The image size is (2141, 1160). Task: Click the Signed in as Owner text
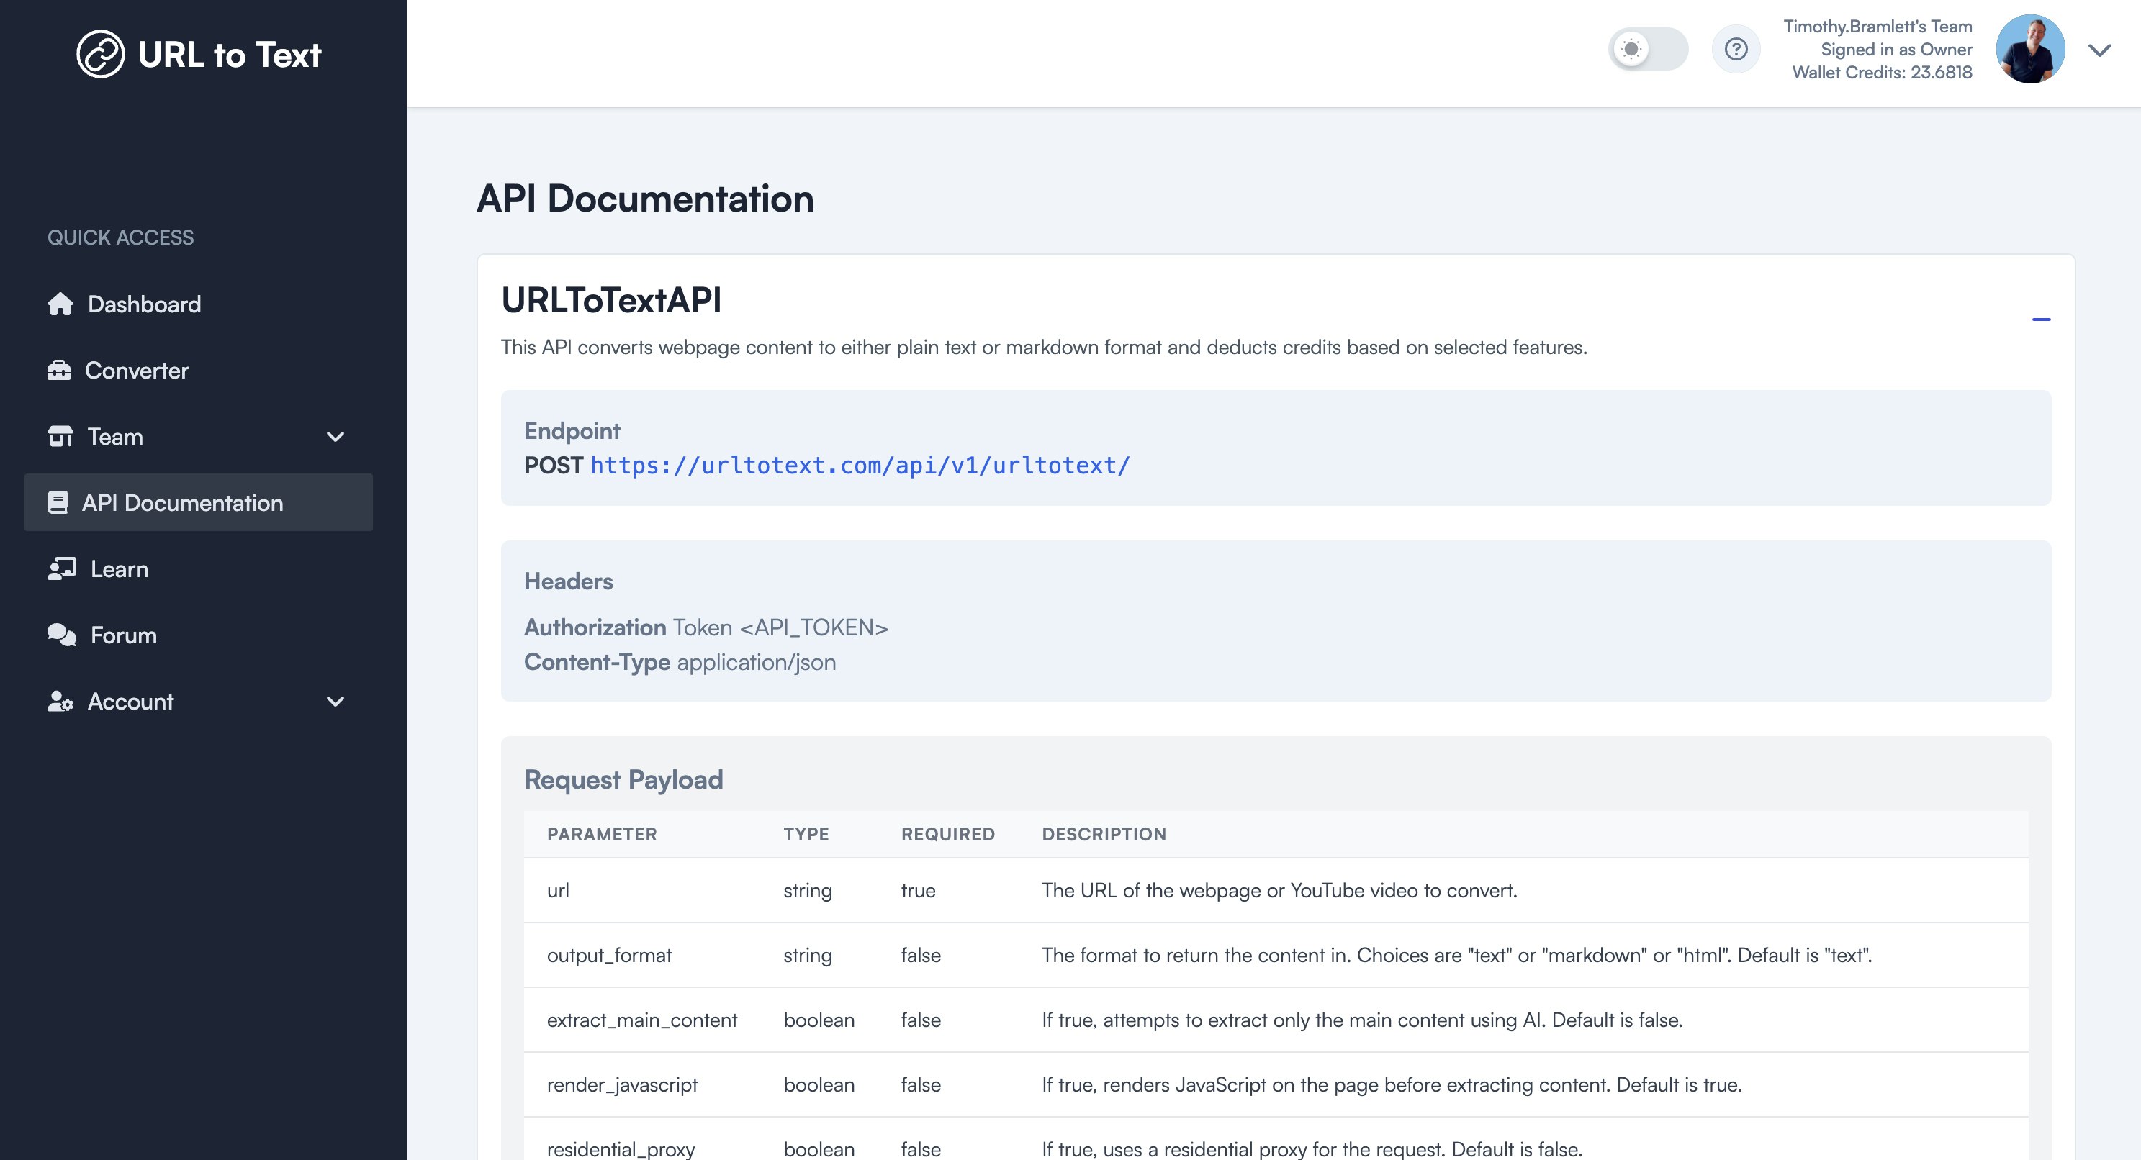tap(1896, 50)
